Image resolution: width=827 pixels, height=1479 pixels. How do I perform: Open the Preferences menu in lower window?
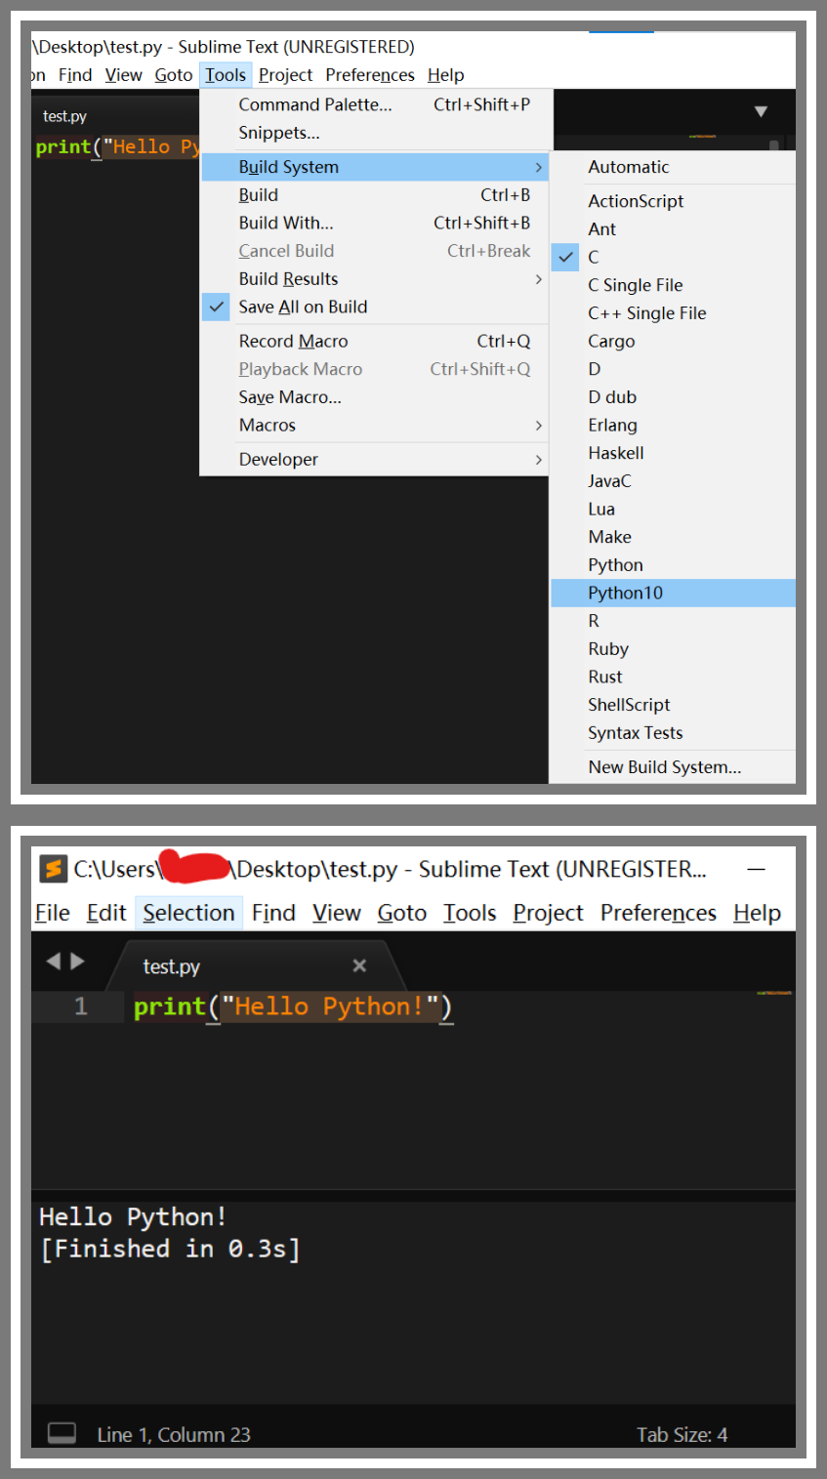point(658,913)
